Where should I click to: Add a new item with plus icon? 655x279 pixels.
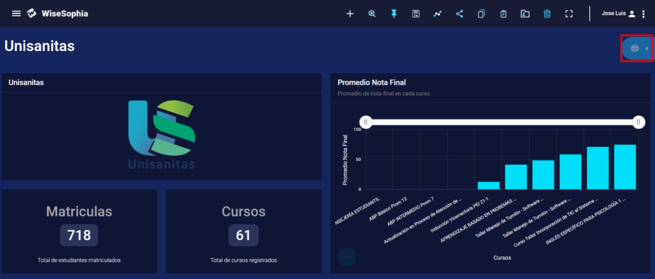coord(350,14)
